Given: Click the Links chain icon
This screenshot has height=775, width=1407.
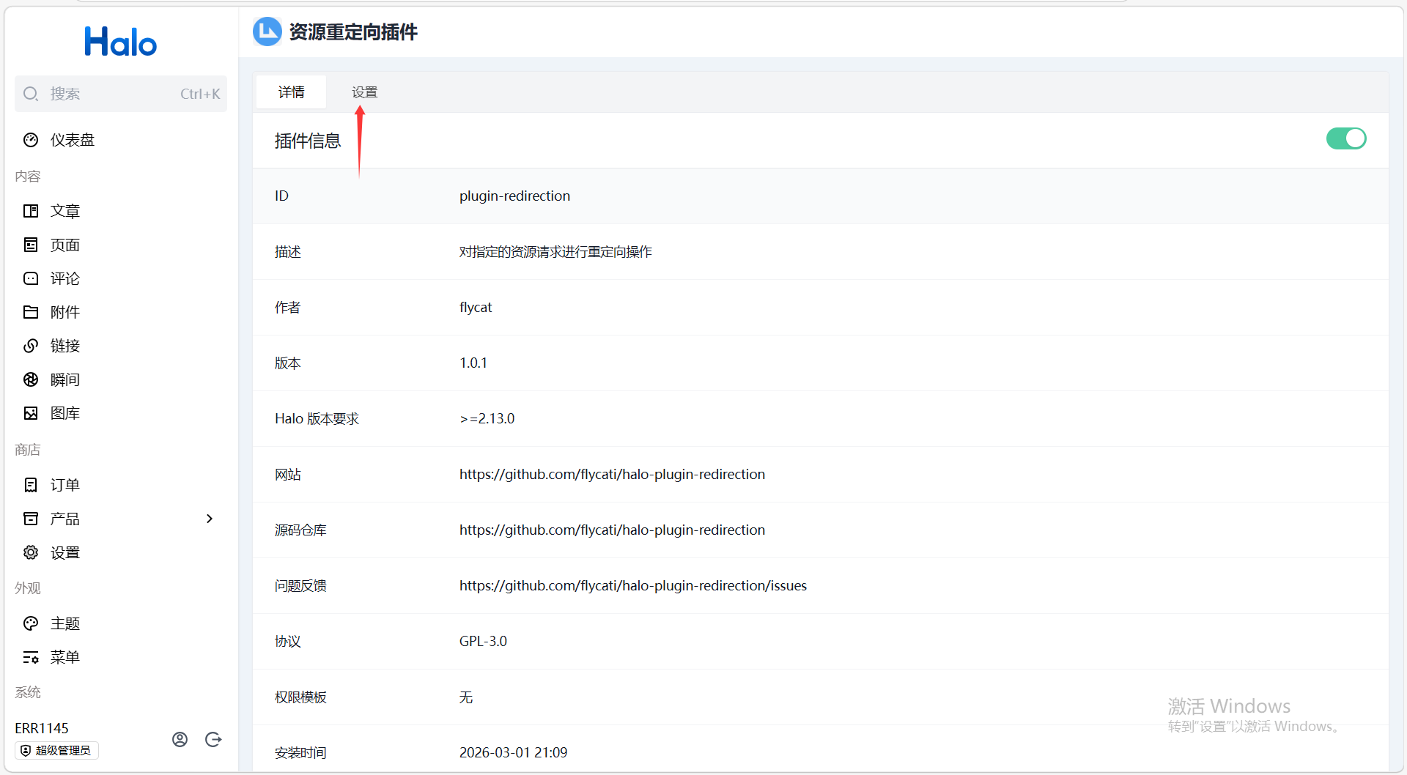Looking at the screenshot, I should click(31, 346).
